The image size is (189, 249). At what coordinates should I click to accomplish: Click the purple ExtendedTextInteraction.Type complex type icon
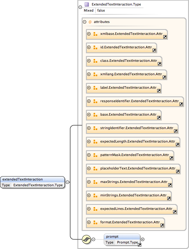(x=87, y=5)
